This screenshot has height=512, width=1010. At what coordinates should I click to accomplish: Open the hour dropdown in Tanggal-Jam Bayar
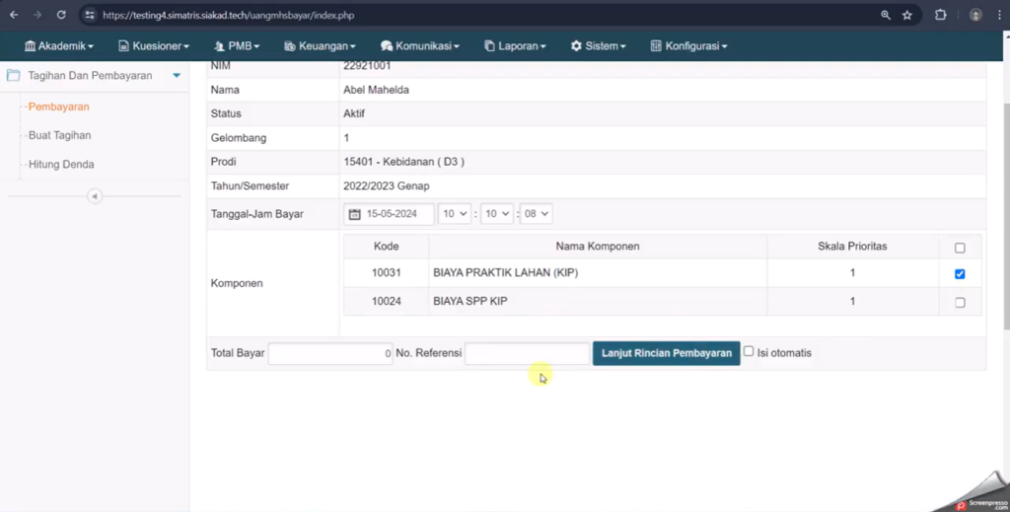455,214
